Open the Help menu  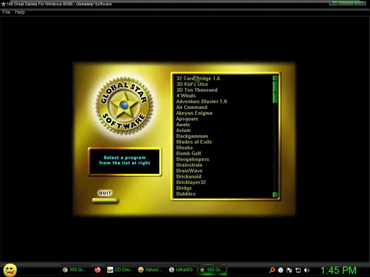click(x=20, y=12)
